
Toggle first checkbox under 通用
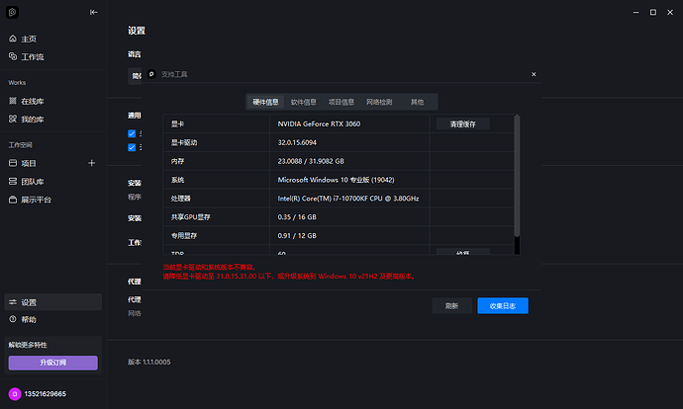[x=132, y=133]
